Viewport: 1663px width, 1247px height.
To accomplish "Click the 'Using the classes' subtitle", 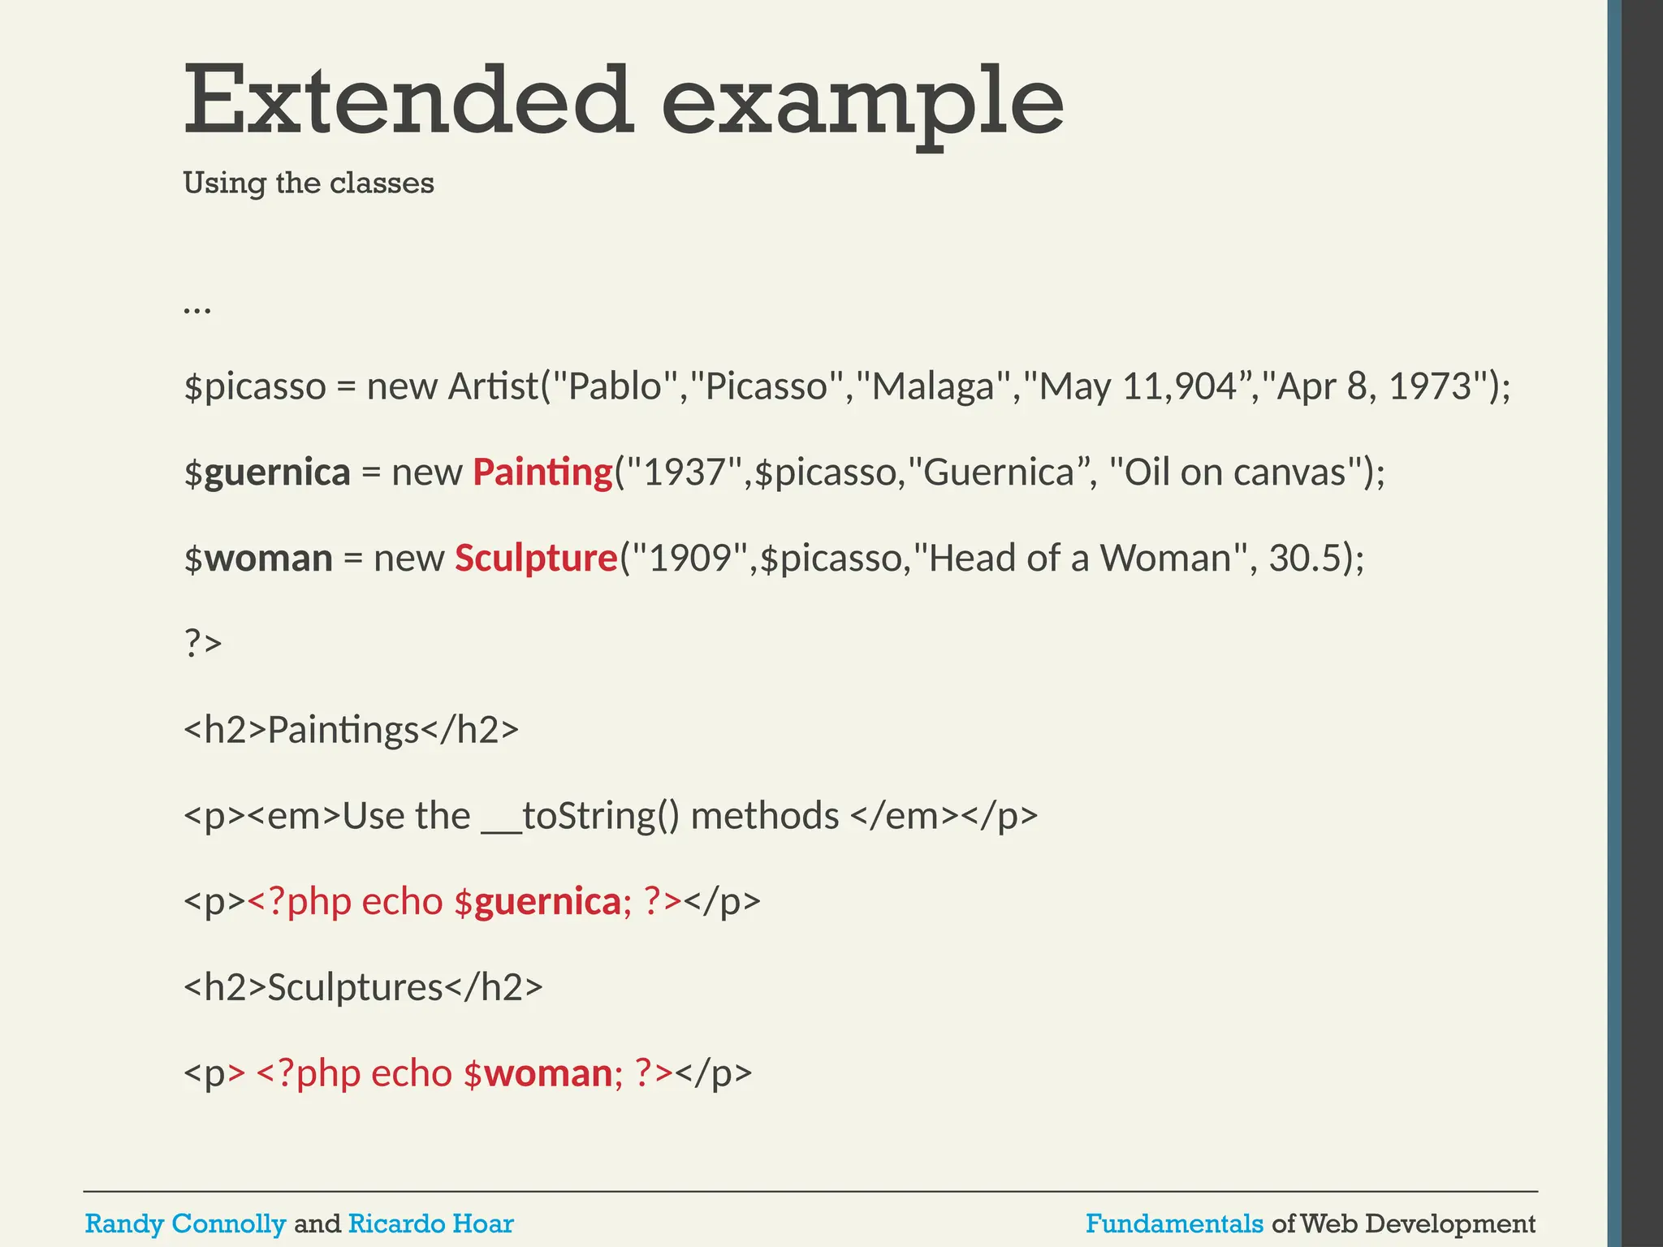I will coord(309,183).
